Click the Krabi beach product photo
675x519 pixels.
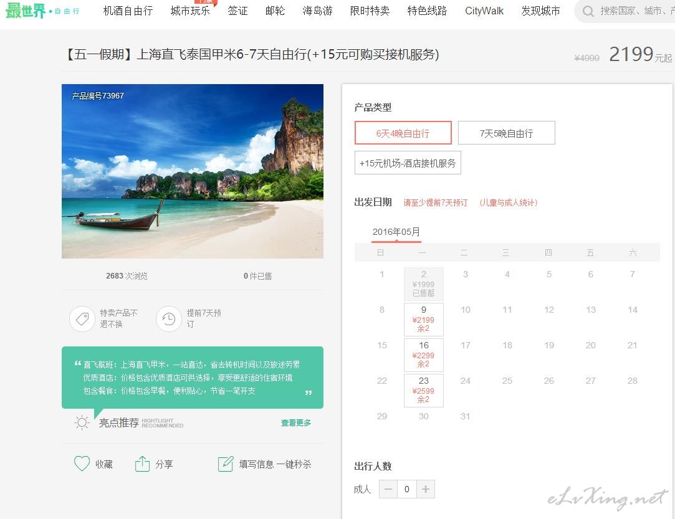click(x=193, y=171)
